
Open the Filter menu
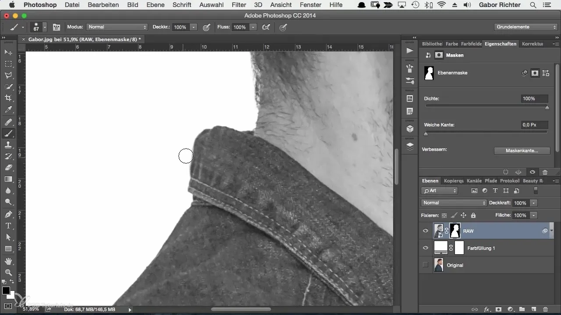[239, 5]
